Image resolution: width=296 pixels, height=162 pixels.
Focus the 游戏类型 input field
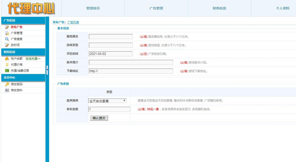tap(111, 45)
